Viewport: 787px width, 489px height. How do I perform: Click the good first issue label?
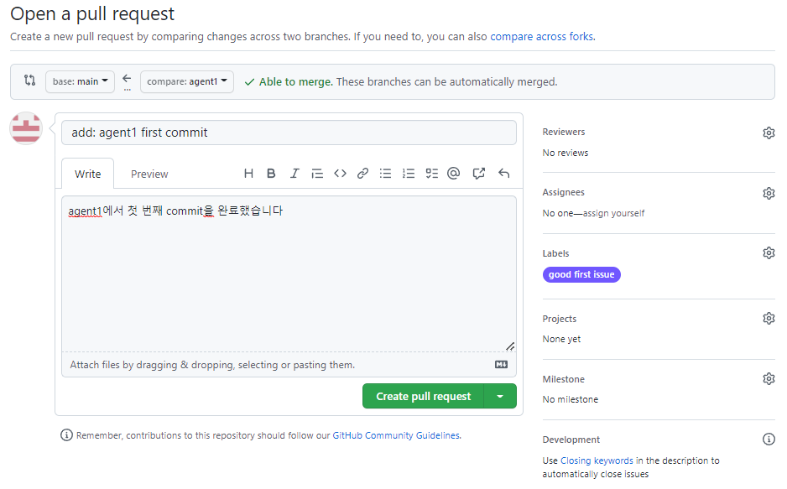581,274
